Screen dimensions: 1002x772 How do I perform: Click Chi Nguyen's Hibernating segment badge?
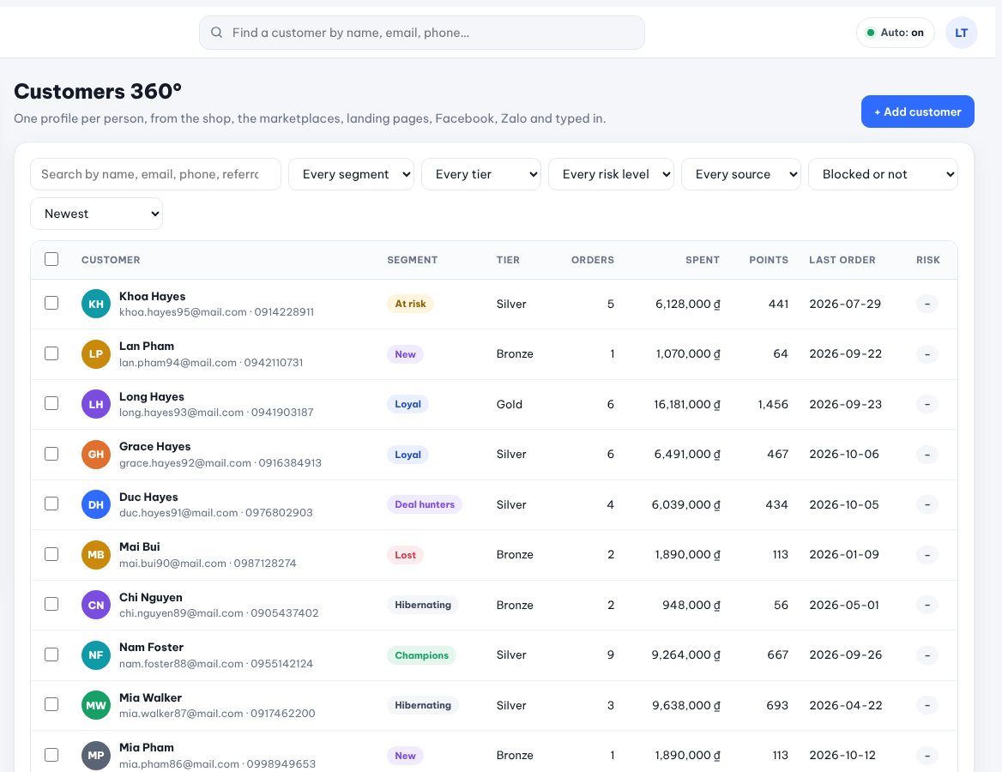422,606
